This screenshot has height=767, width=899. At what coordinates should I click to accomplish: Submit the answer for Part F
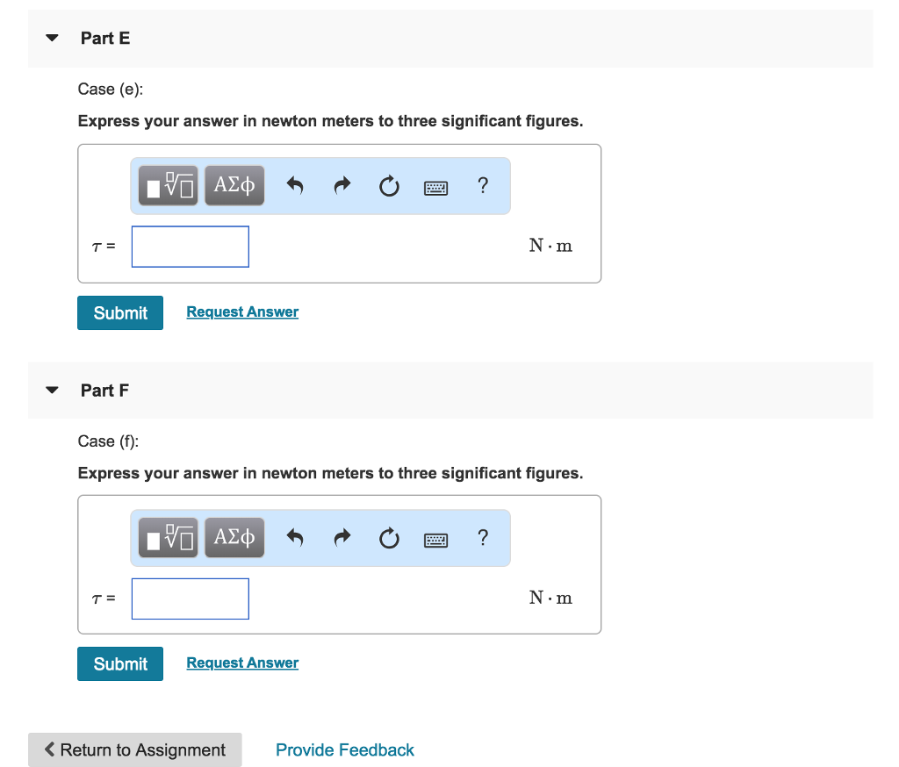[119, 663]
